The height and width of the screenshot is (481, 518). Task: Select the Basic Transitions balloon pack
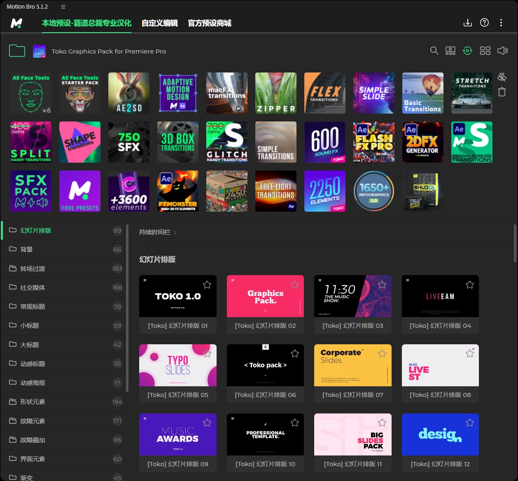point(423,93)
